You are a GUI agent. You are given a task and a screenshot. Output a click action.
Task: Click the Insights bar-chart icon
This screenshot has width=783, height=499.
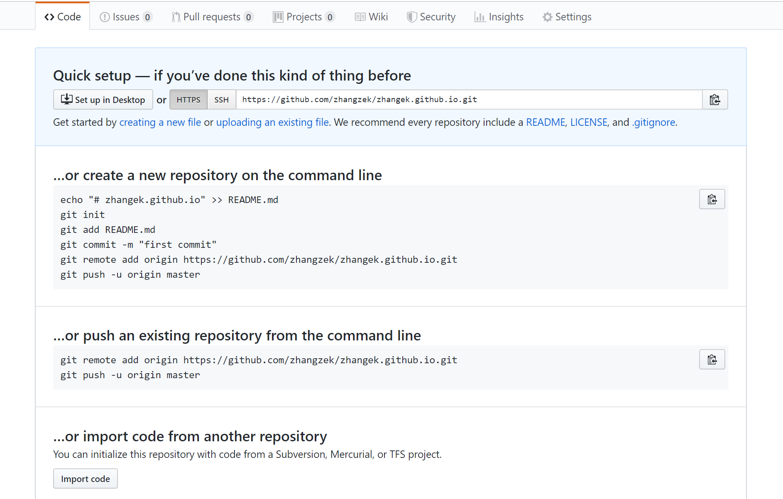tap(480, 17)
